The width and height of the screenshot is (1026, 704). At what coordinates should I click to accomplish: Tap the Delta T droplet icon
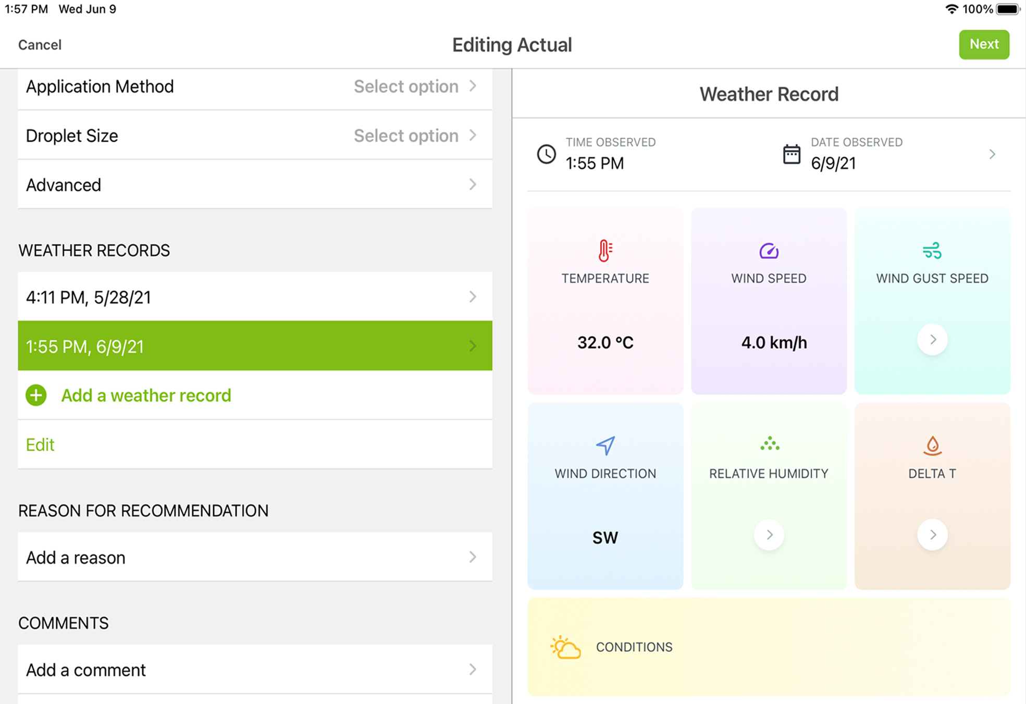(932, 446)
